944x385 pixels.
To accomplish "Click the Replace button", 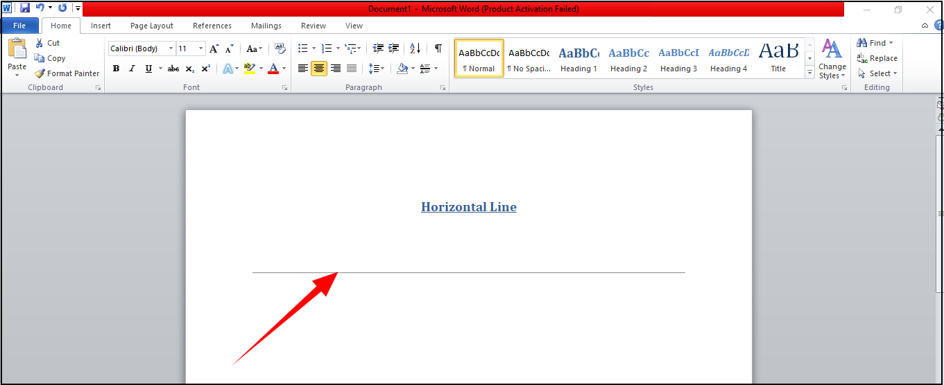I will tap(877, 58).
